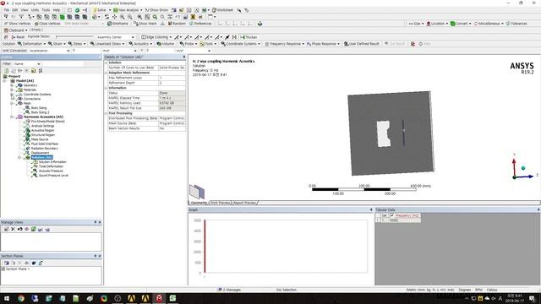Viewport: 541px width, 304px height.
Task: Pin the Details of Solution panel
Action: tap(184, 57)
